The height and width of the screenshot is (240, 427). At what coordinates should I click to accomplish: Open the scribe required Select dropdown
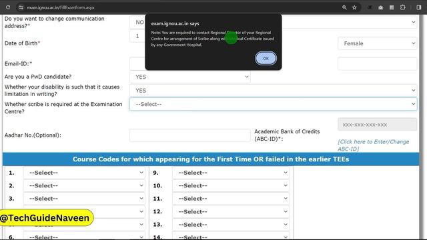[x=273, y=104]
